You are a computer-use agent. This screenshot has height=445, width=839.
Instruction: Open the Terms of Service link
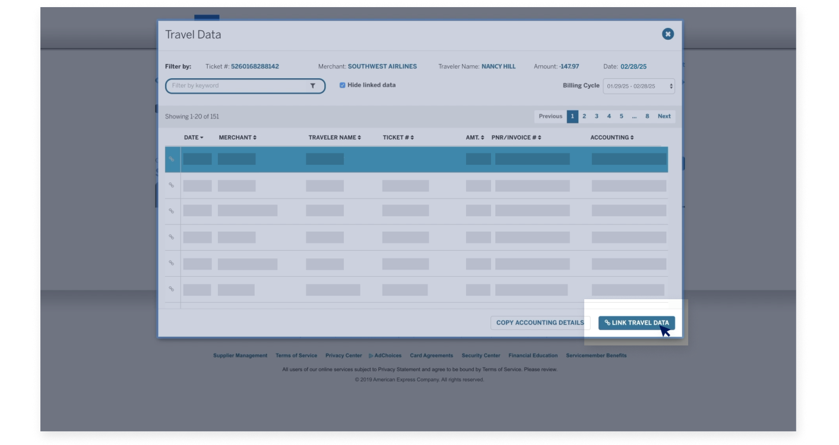(296, 356)
